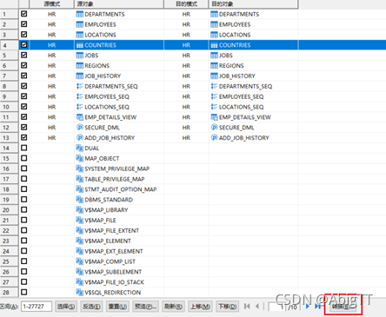Click view icon of source EMP_DETAILS_VIEW
Screen dimensions: 386x317
79,117
